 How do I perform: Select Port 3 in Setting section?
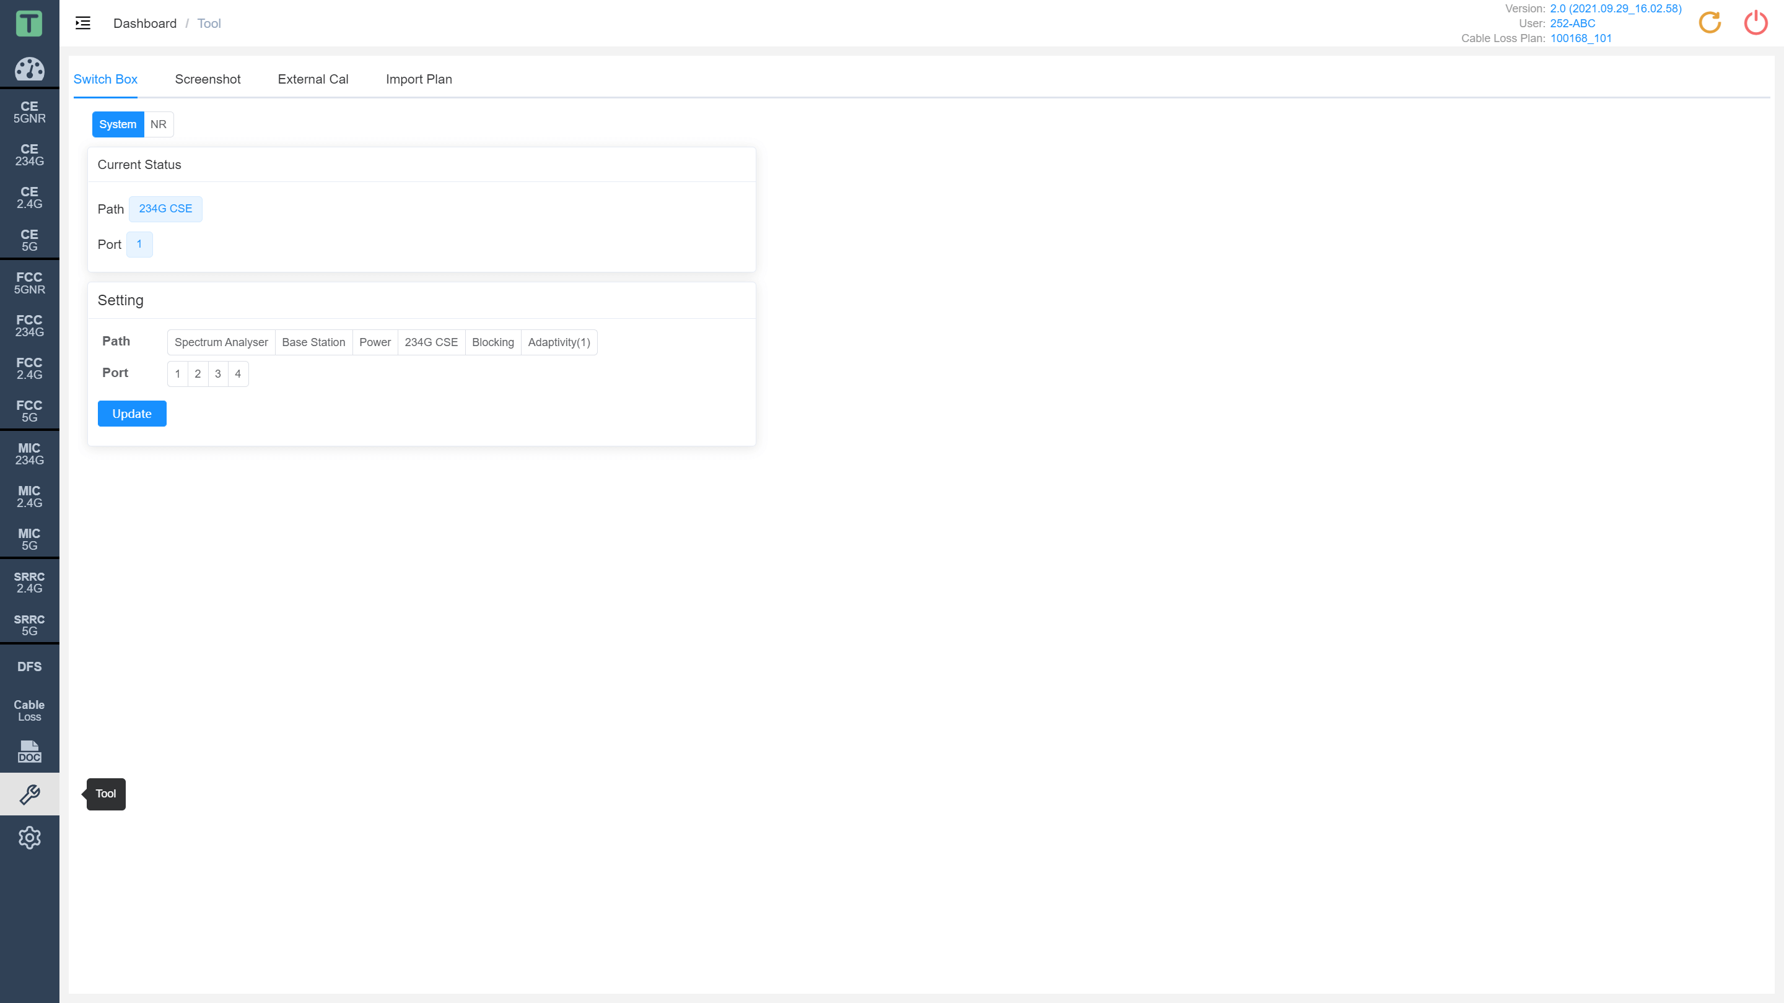[x=218, y=373]
